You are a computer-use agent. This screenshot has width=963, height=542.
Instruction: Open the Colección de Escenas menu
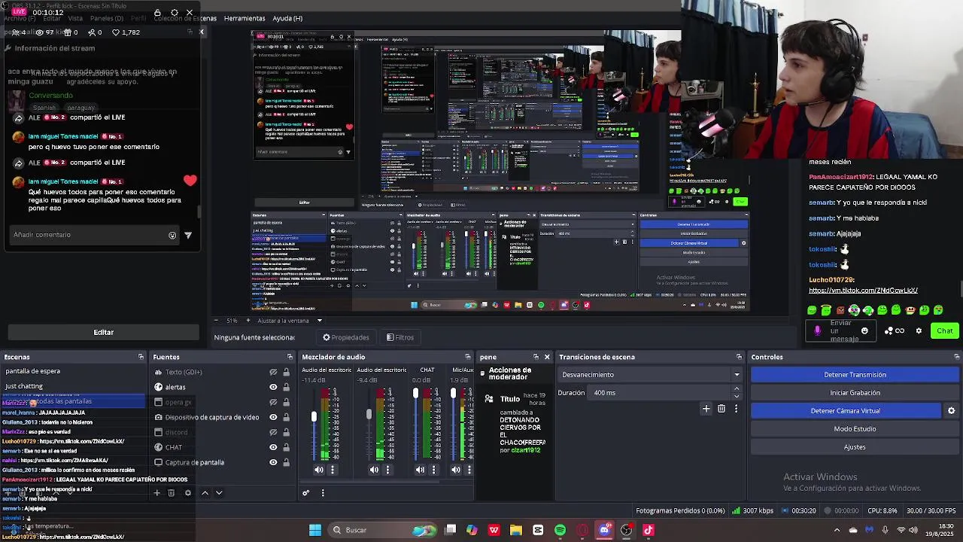(185, 18)
